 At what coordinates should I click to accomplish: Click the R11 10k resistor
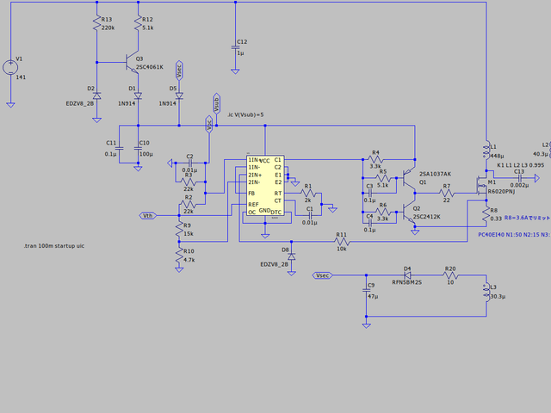point(342,242)
